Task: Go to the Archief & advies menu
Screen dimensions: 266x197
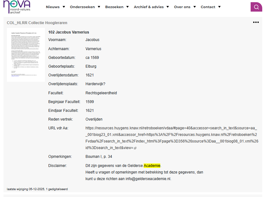Action: (x=149, y=7)
